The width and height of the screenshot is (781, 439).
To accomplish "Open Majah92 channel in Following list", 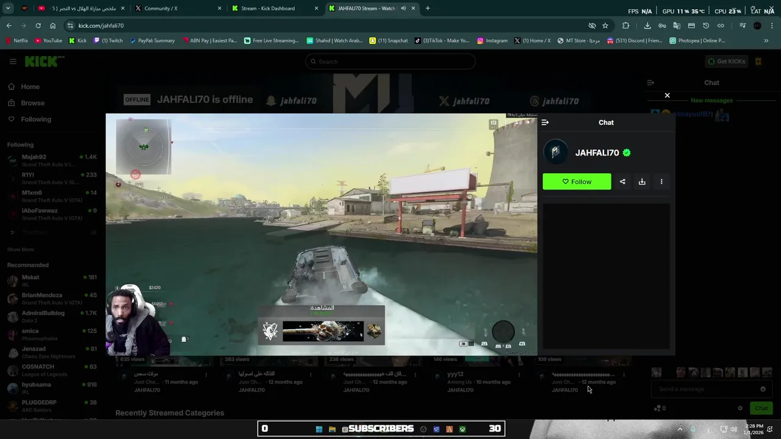I will [x=52, y=160].
